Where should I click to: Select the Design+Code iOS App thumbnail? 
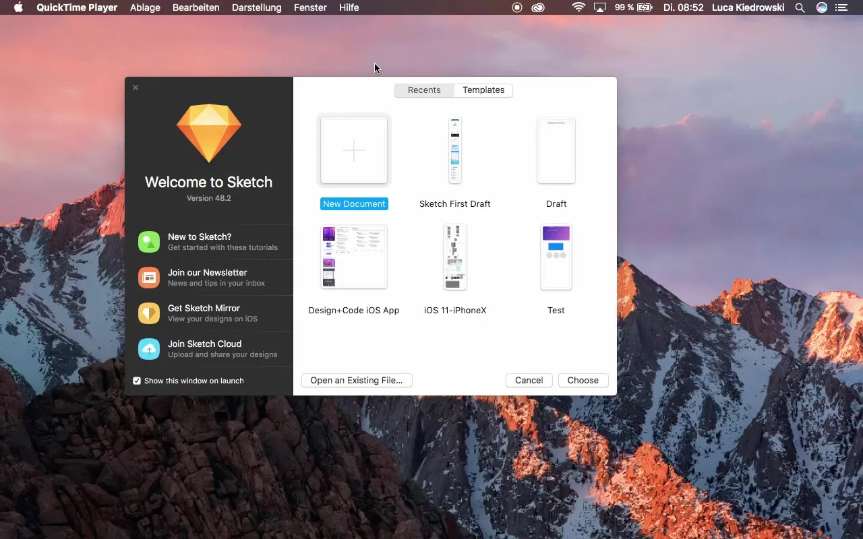[354, 257]
